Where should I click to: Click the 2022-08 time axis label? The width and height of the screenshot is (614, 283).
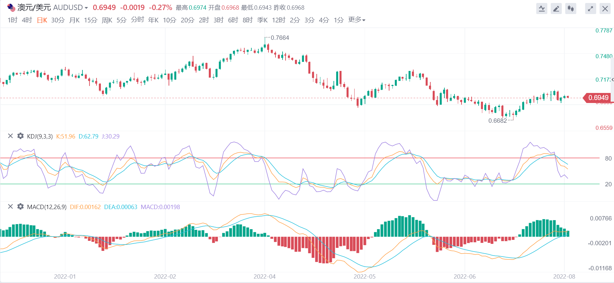point(564,277)
